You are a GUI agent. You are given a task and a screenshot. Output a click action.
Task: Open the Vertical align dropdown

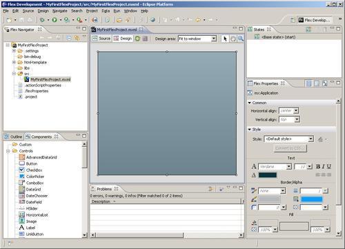(297, 119)
